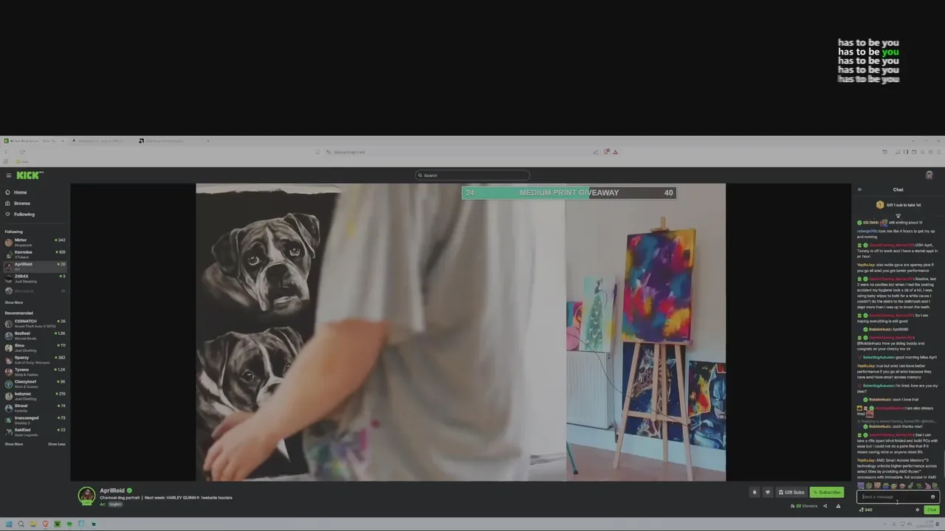Open recommended channel babynez
The image size is (945, 531).
(35, 395)
